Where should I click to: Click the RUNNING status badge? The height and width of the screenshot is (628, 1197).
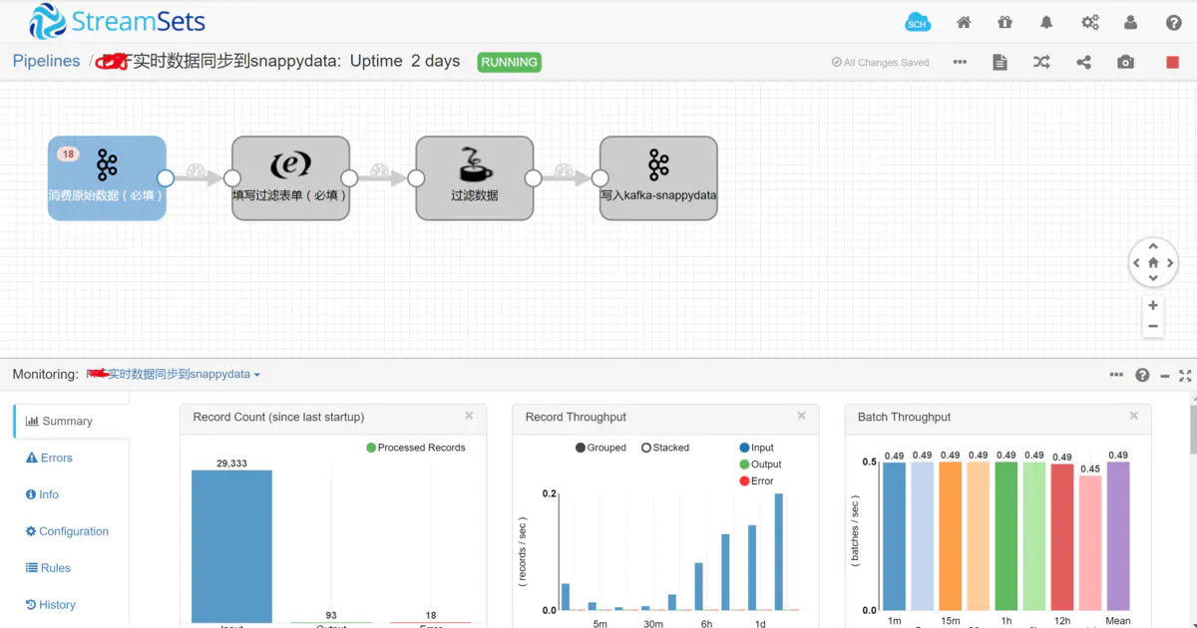tap(509, 62)
